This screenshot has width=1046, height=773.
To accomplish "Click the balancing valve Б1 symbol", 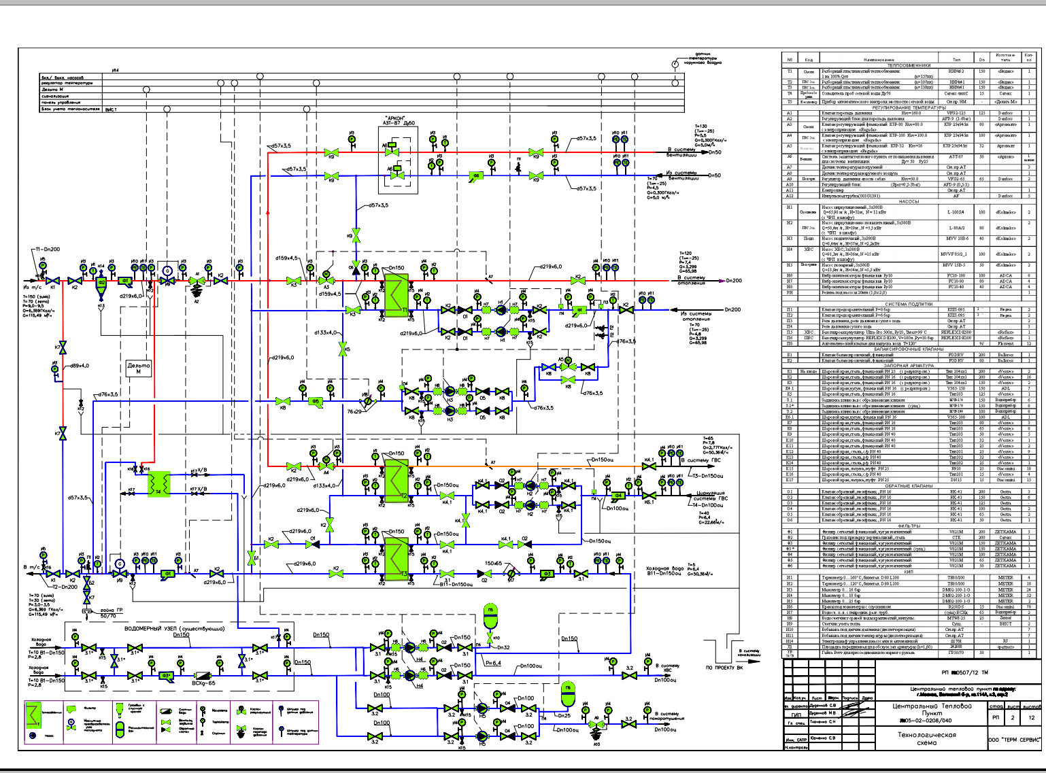I will [252, 556].
